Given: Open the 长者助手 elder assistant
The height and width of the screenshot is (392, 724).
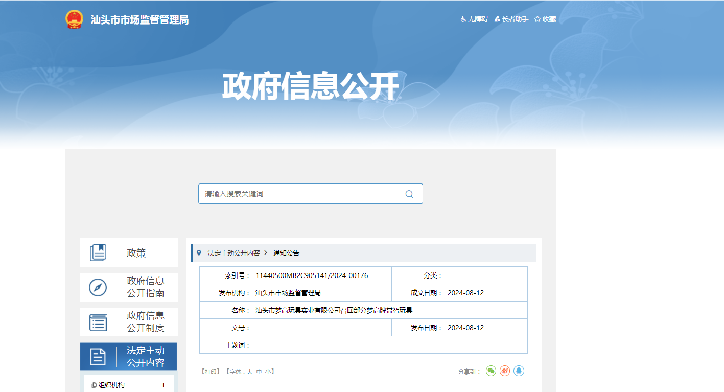Looking at the screenshot, I should 511,19.
